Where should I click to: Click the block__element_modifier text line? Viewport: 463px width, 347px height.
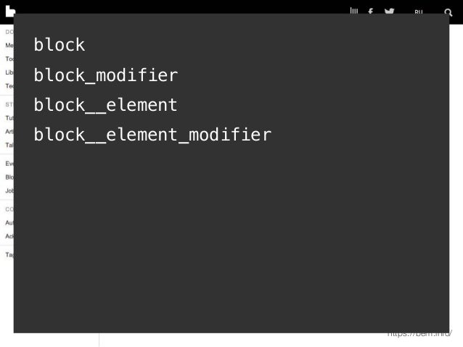tap(152, 135)
